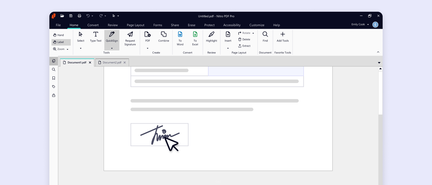432x185 pixels.
Task: Convert the document To Word
Action: point(180,39)
